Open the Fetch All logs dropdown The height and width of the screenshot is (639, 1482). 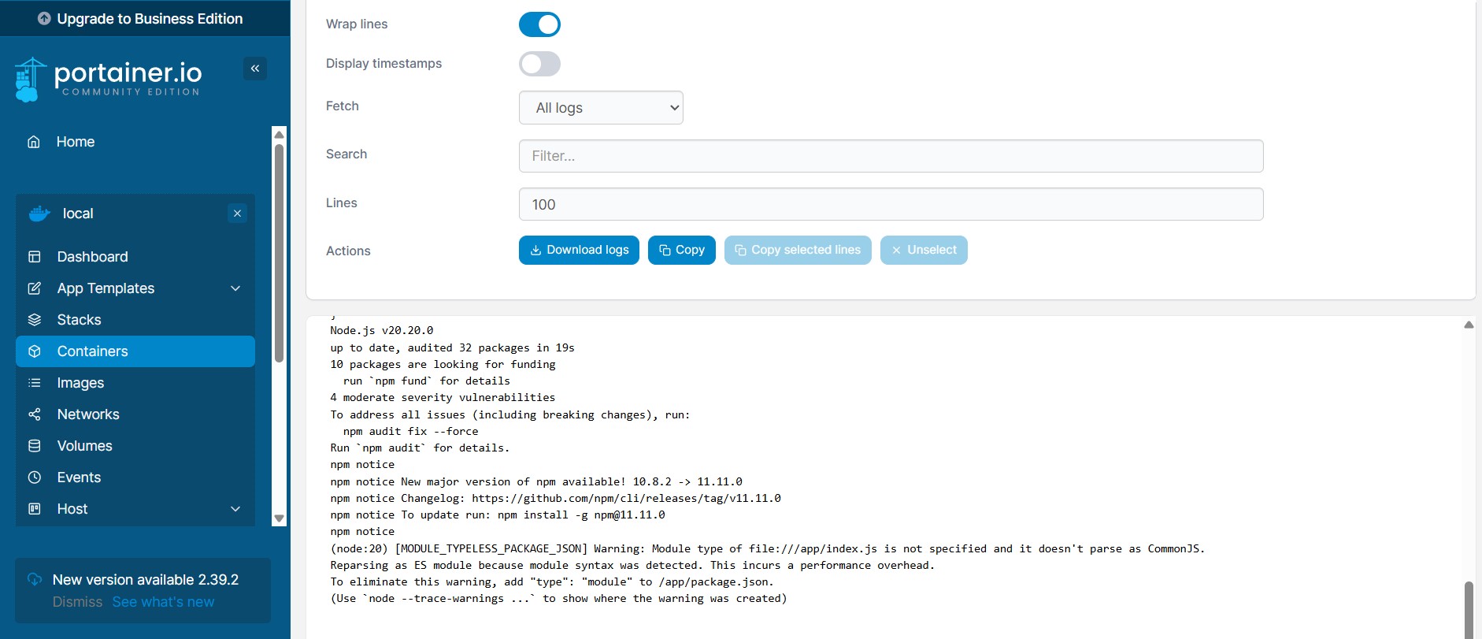tap(601, 108)
